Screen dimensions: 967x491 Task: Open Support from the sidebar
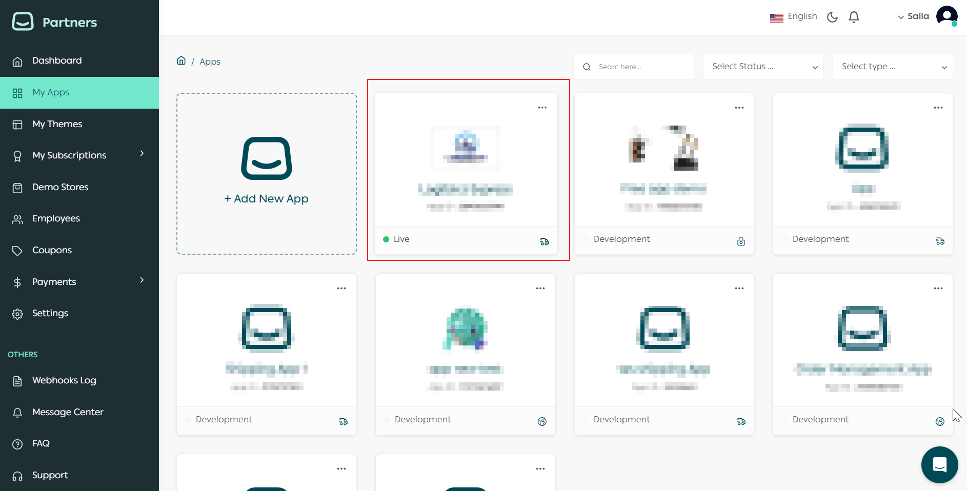click(x=50, y=475)
